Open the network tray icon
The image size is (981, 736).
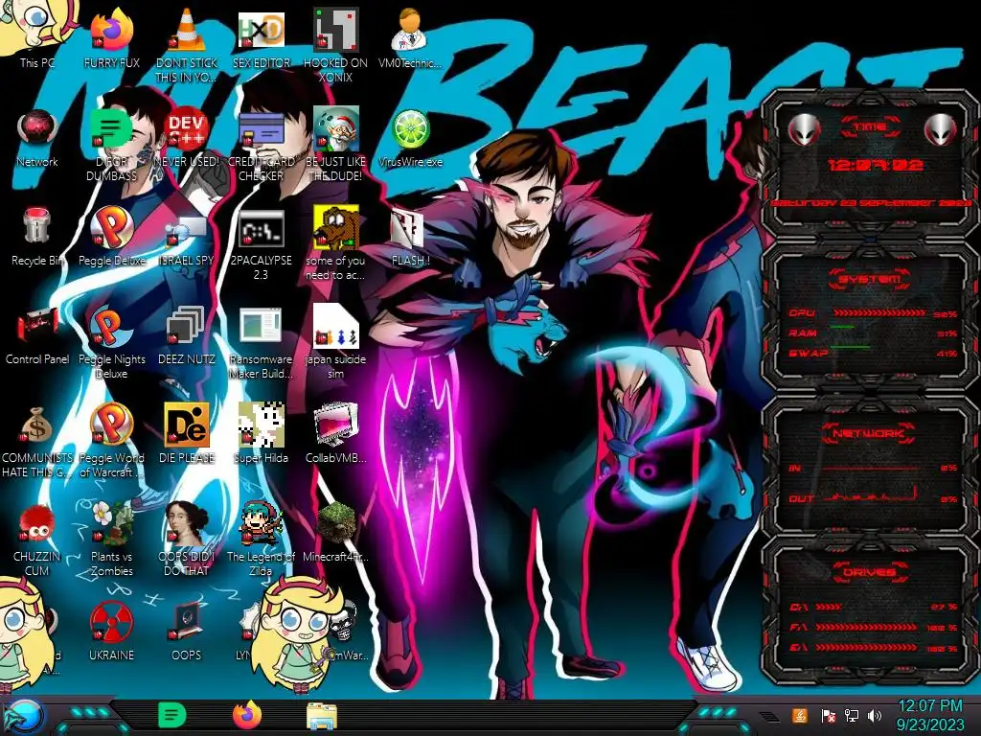click(x=851, y=716)
